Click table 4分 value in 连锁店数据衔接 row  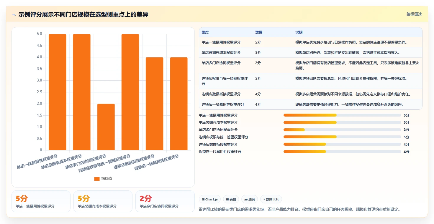point(258,94)
